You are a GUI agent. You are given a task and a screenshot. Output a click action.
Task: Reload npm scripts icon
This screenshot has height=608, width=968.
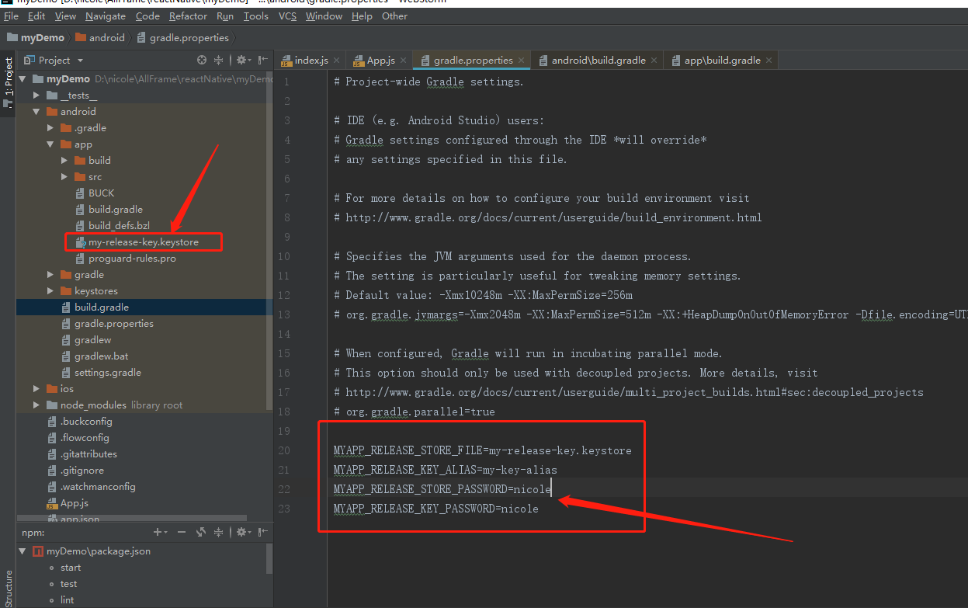click(201, 532)
